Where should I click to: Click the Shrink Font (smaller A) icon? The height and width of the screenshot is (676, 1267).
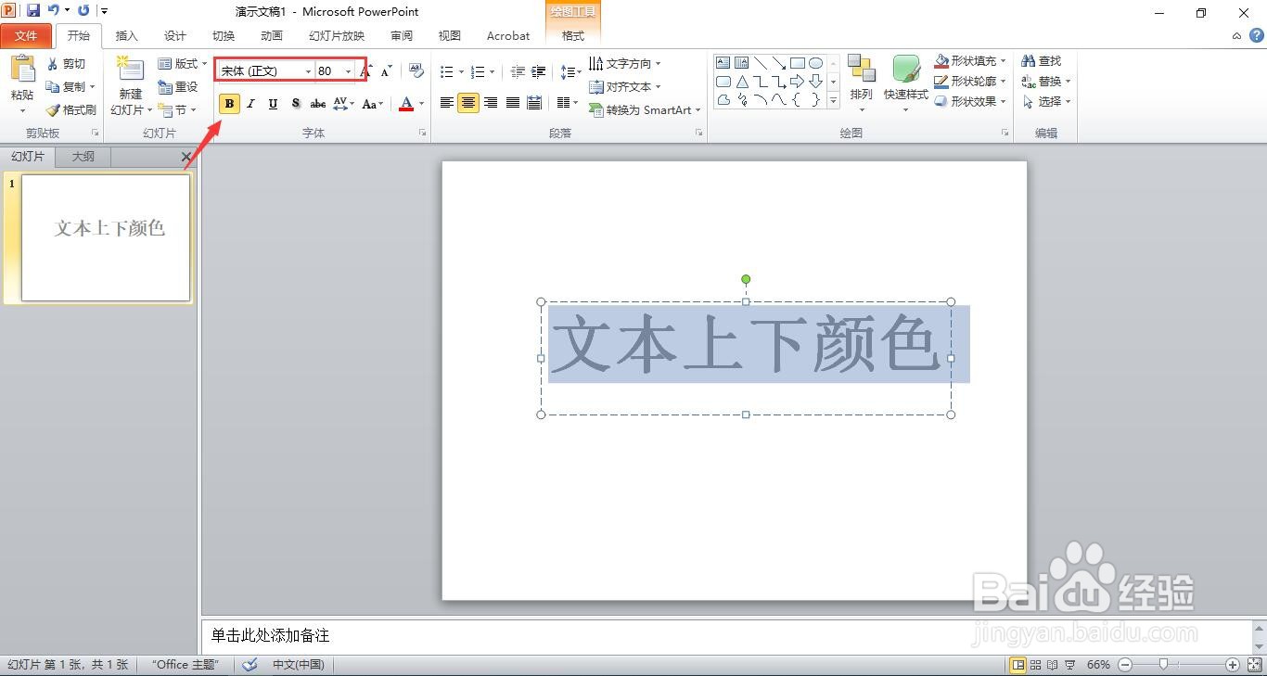pyautogui.click(x=387, y=70)
